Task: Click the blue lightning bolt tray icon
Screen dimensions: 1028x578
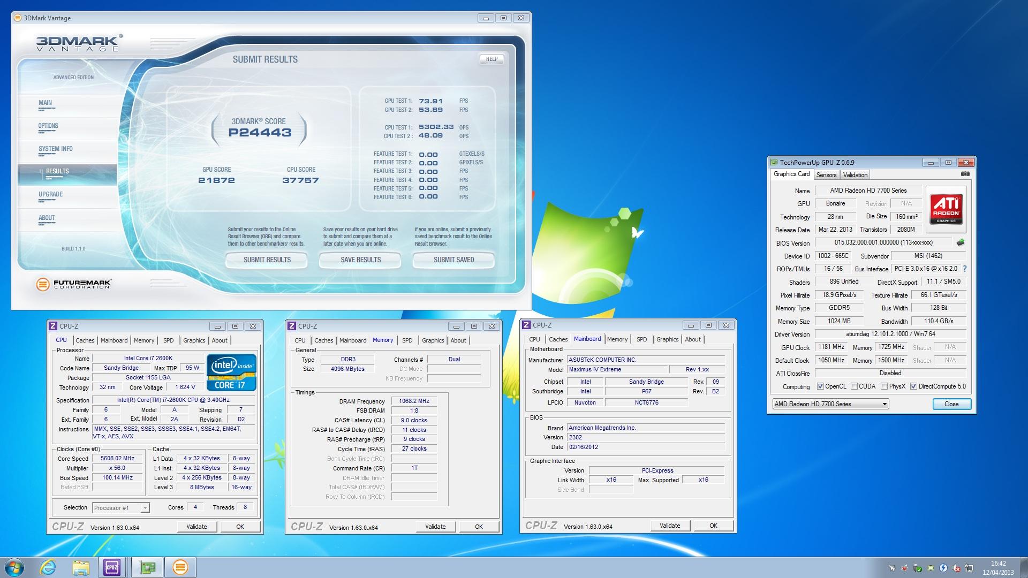Action: point(943,568)
